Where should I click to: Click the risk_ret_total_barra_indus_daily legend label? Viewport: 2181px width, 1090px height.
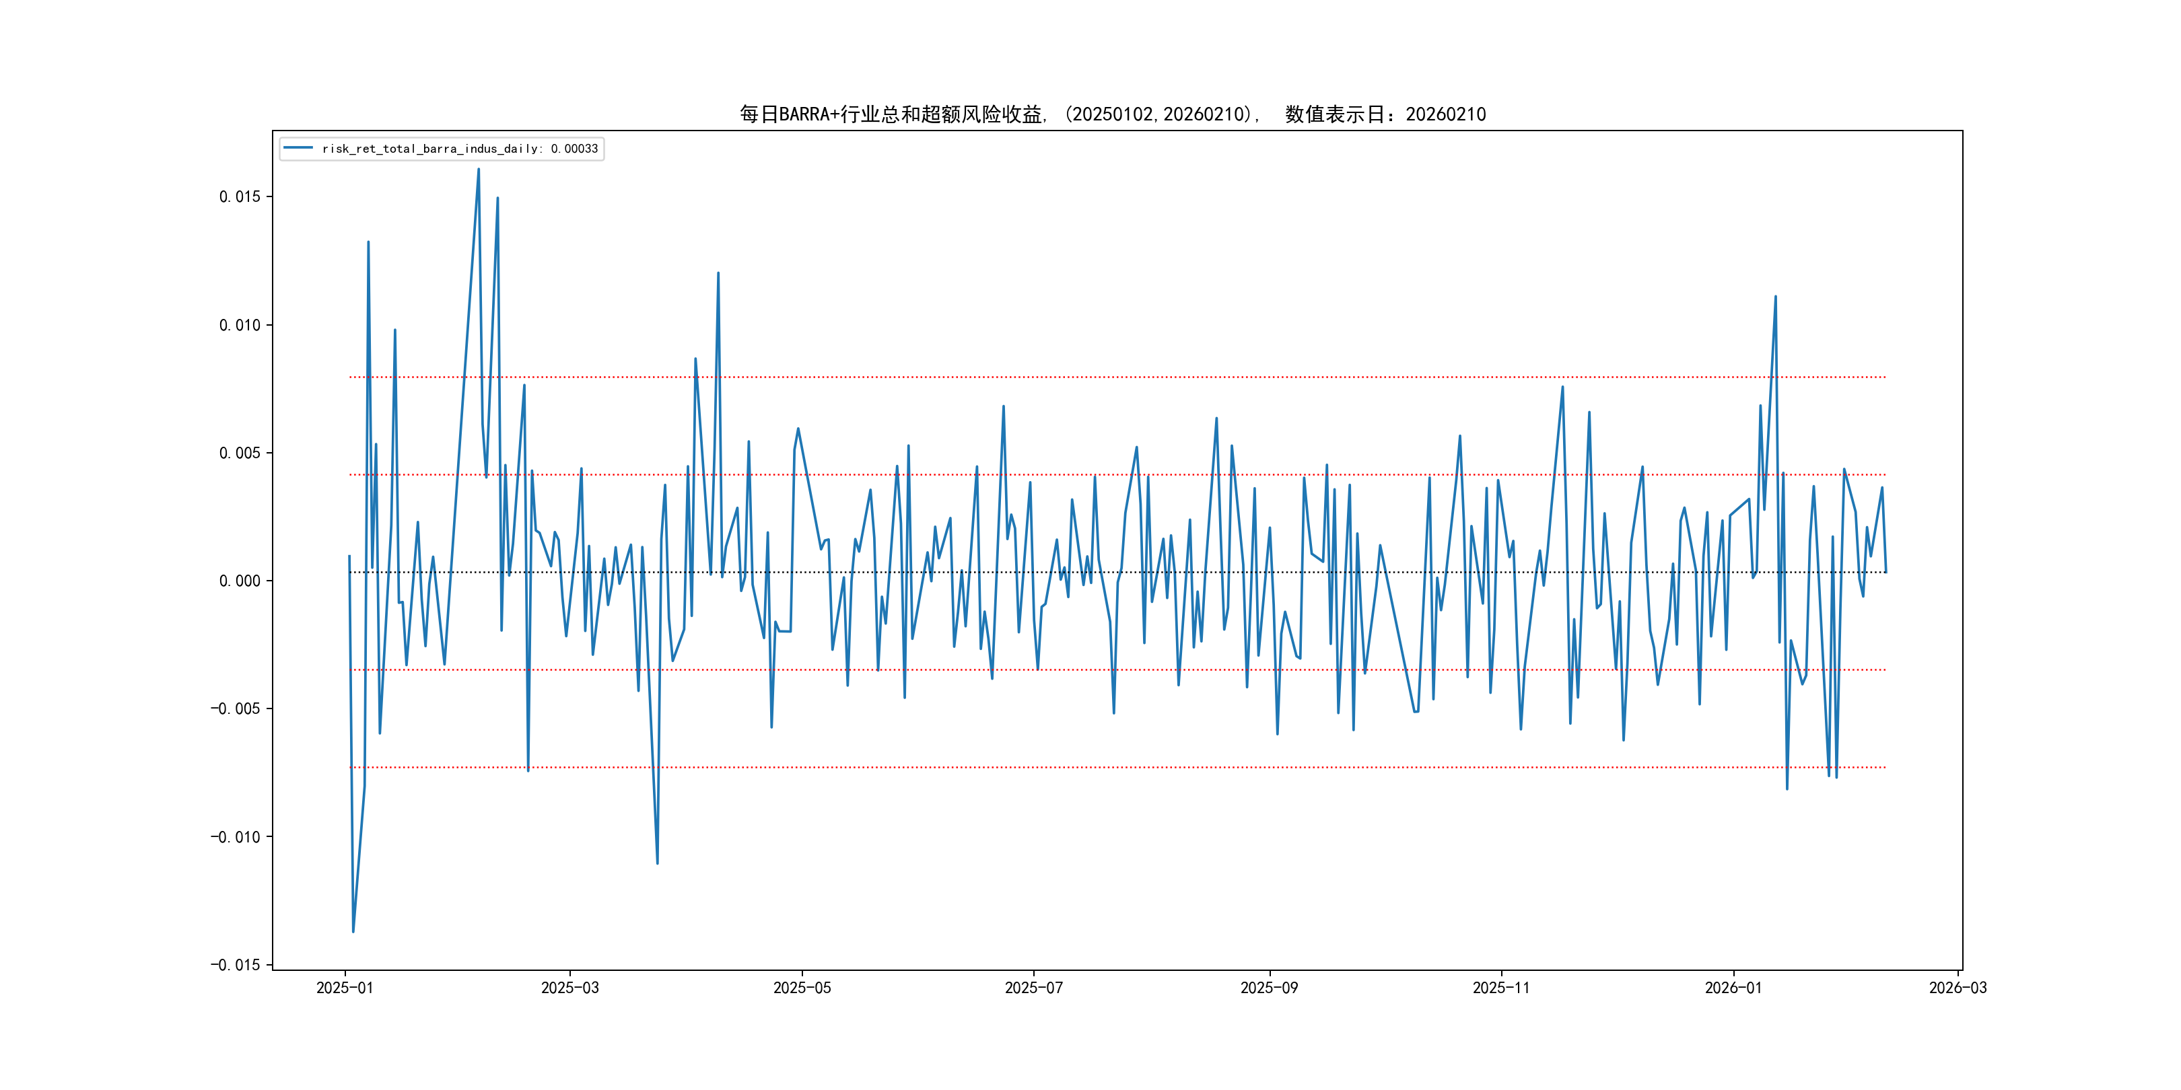[460, 149]
